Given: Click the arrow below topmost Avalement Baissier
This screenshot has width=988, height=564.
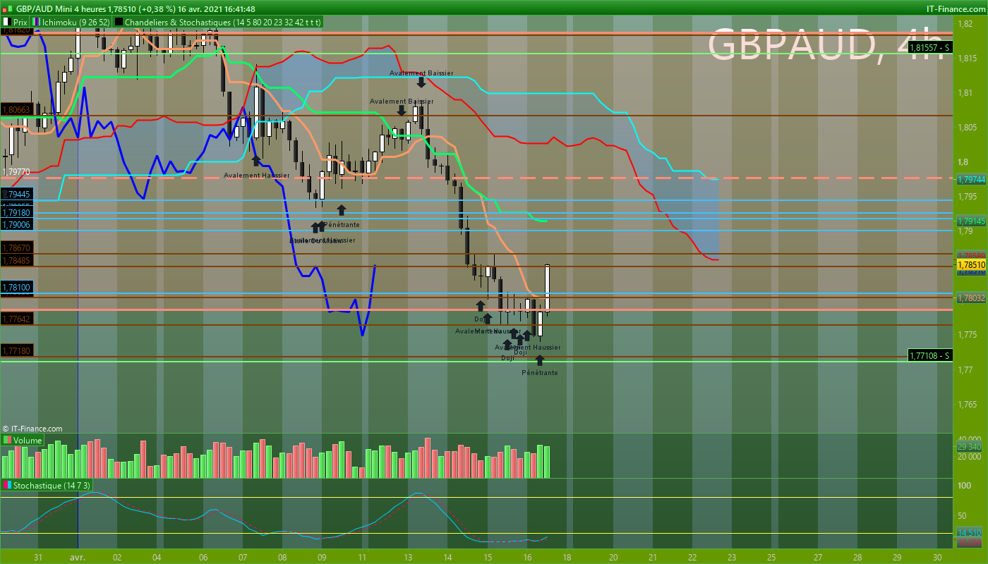Looking at the screenshot, I should 421,82.
